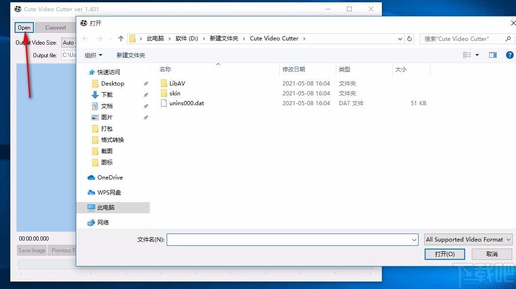Viewport: 516px width, 289px height.
Task: Select Cute Video Cutter breadcrumb segment
Action: pos(274,39)
